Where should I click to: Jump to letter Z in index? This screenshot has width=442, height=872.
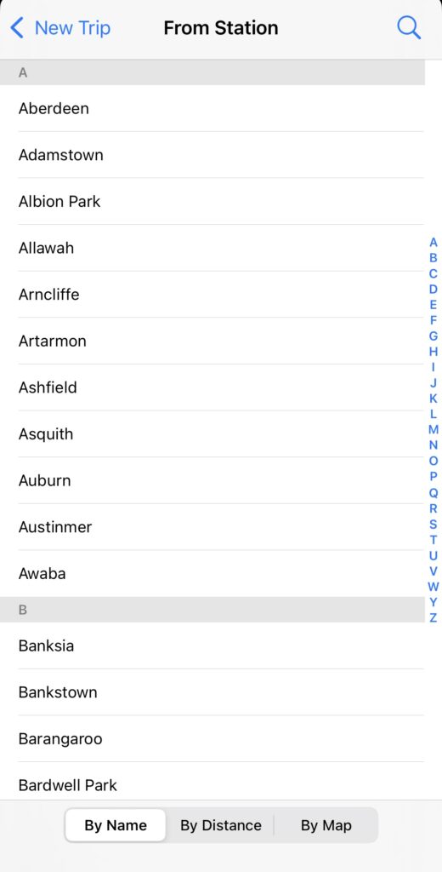coord(433,618)
